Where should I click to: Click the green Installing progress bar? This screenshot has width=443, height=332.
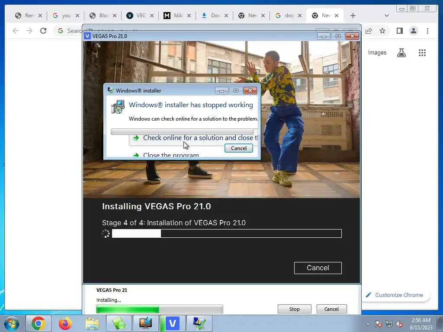tap(160, 309)
